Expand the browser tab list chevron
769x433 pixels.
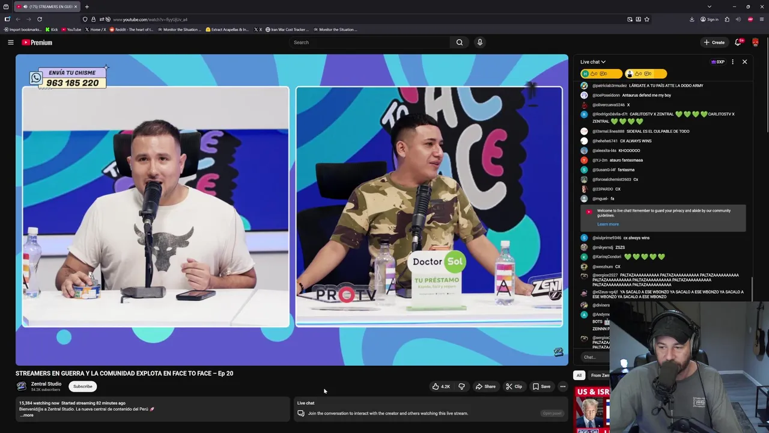point(709,7)
